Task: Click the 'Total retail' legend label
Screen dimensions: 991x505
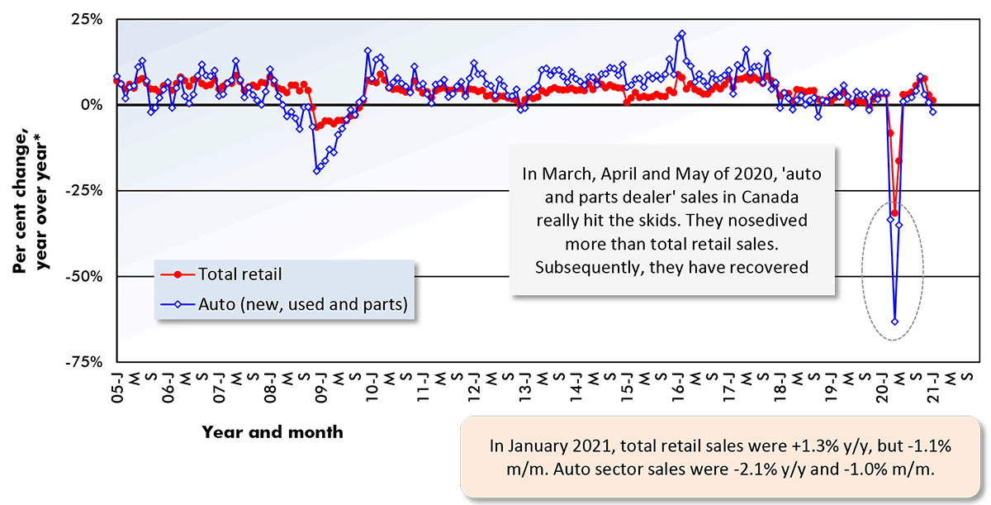Action: pyautogui.click(x=241, y=274)
